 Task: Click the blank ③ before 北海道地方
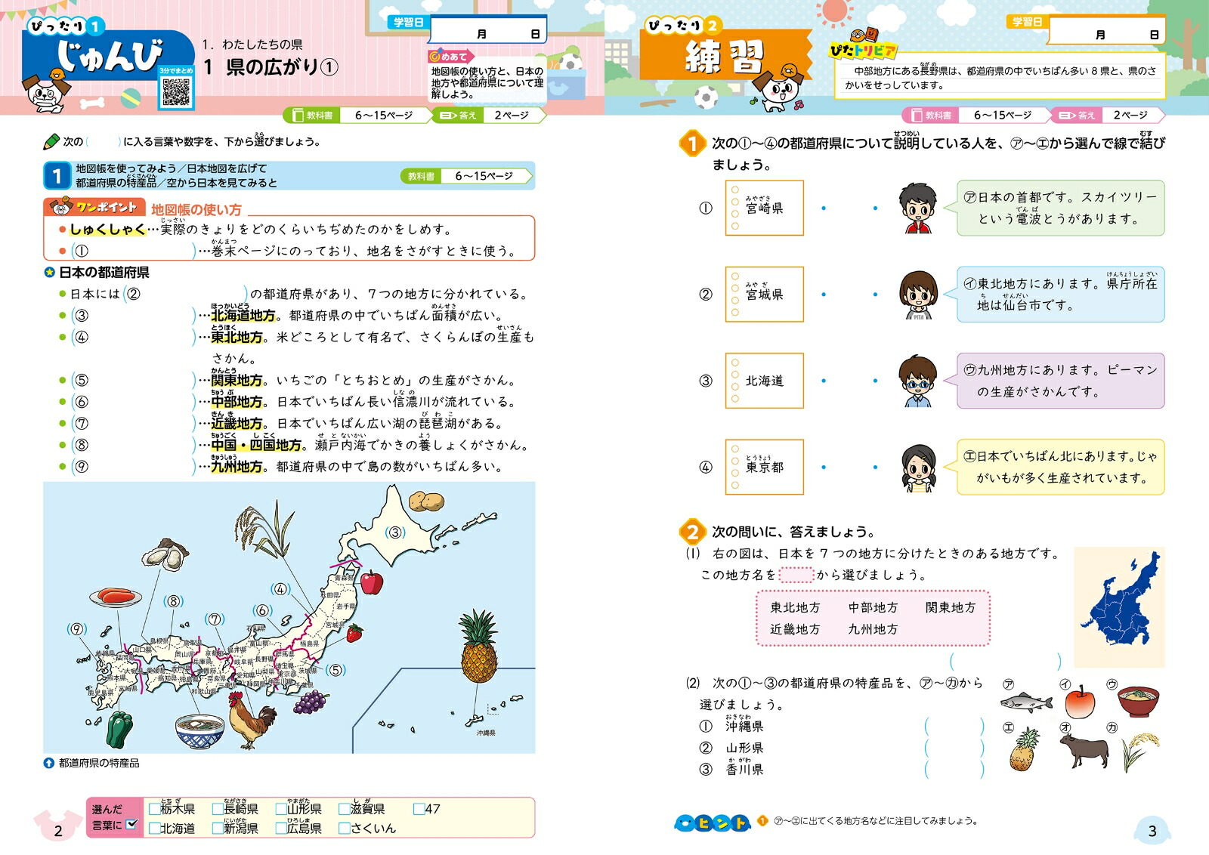(133, 316)
